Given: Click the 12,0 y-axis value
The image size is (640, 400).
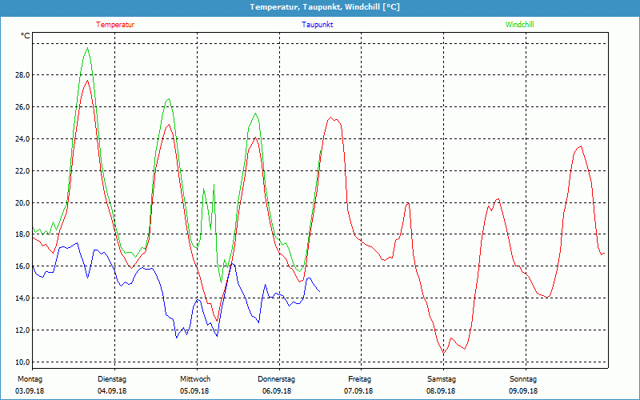Looking at the screenshot, I should click(23, 330).
